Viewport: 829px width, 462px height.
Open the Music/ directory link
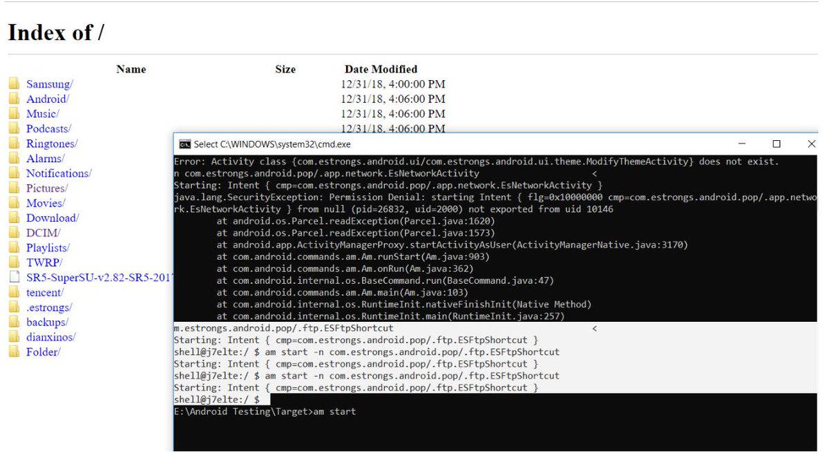tap(42, 114)
